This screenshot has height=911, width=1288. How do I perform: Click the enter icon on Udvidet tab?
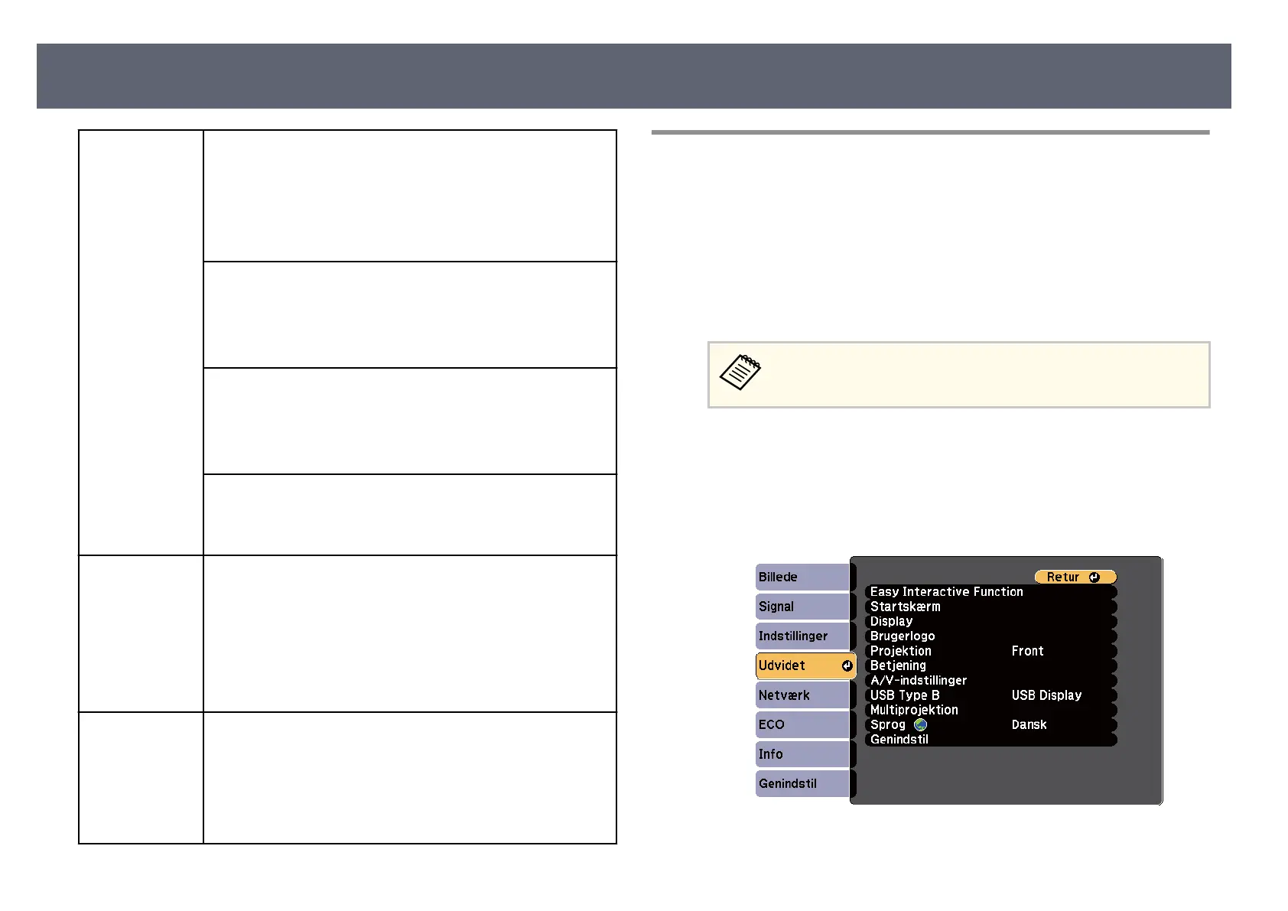click(847, 666)
